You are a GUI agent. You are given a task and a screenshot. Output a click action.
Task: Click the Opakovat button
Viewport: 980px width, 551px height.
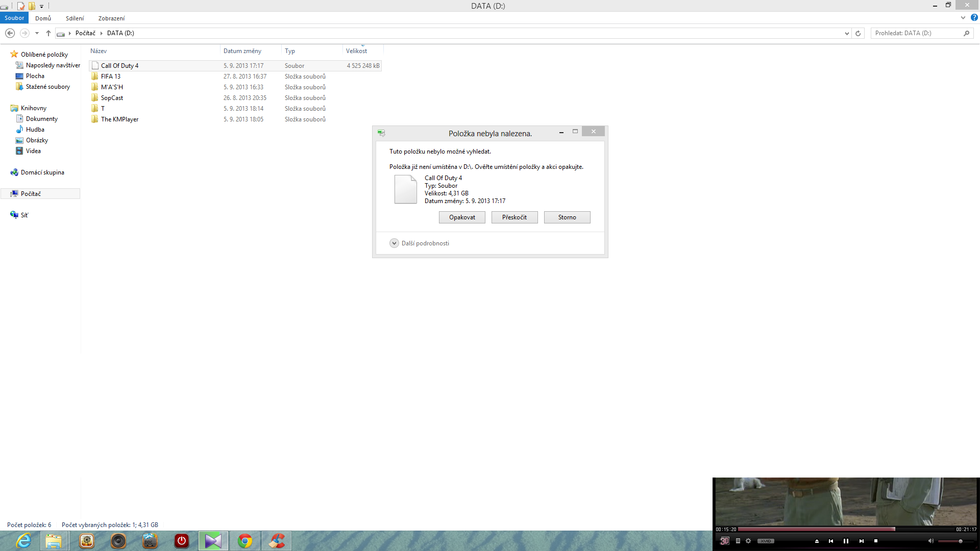coord(462,217)
